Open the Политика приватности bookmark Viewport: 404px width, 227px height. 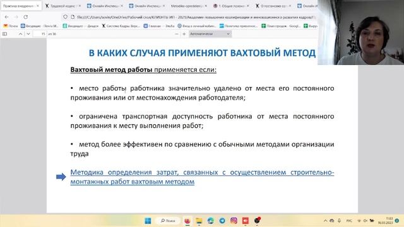click(239, 26)
